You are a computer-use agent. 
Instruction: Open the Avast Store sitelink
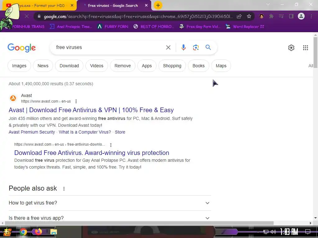click(120, 132)
